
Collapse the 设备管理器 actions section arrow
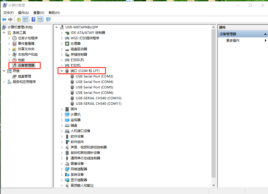click(x=265, y=34)
